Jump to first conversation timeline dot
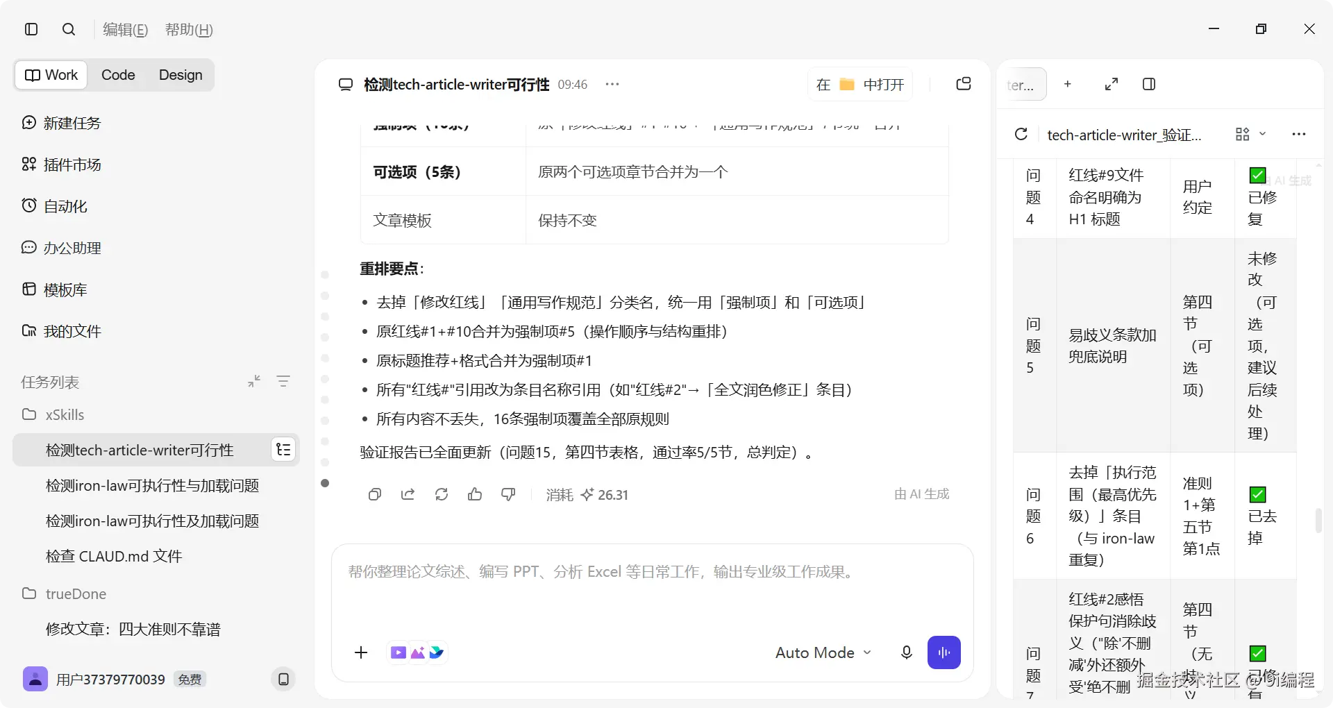 (x=325, y=275)
